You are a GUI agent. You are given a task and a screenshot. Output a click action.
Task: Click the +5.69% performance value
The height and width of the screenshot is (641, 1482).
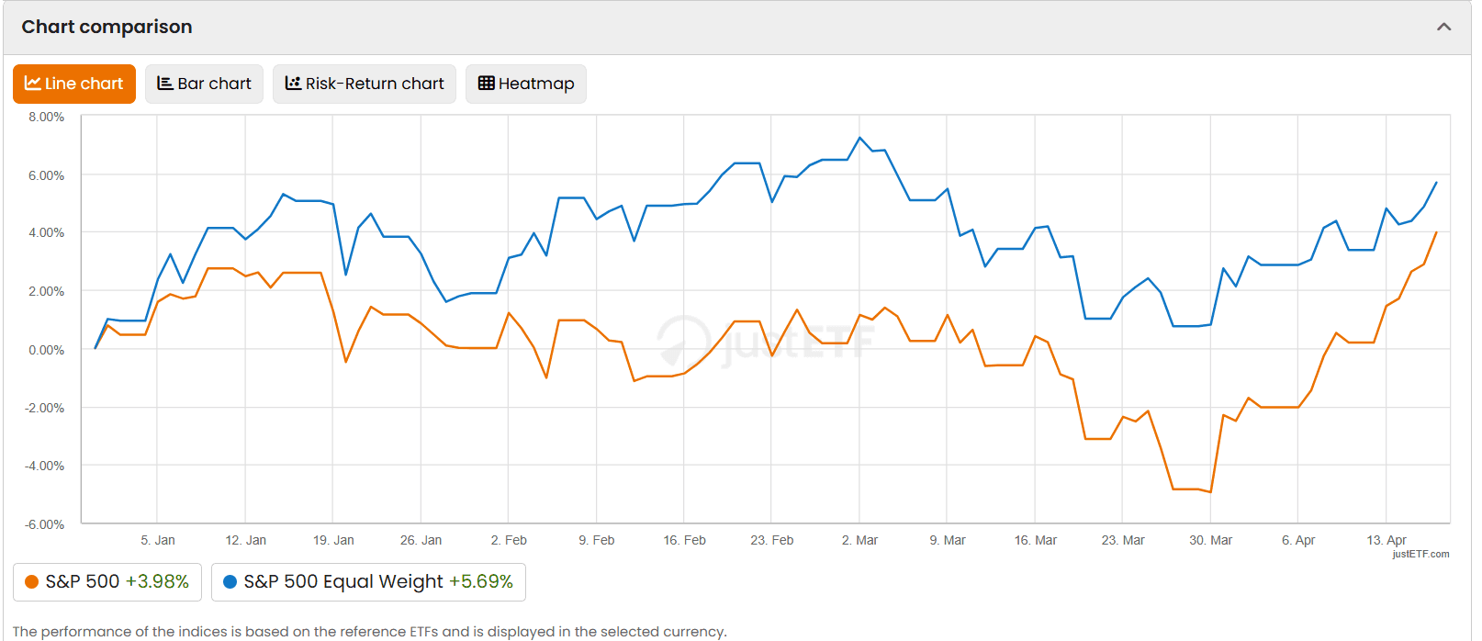481,582
